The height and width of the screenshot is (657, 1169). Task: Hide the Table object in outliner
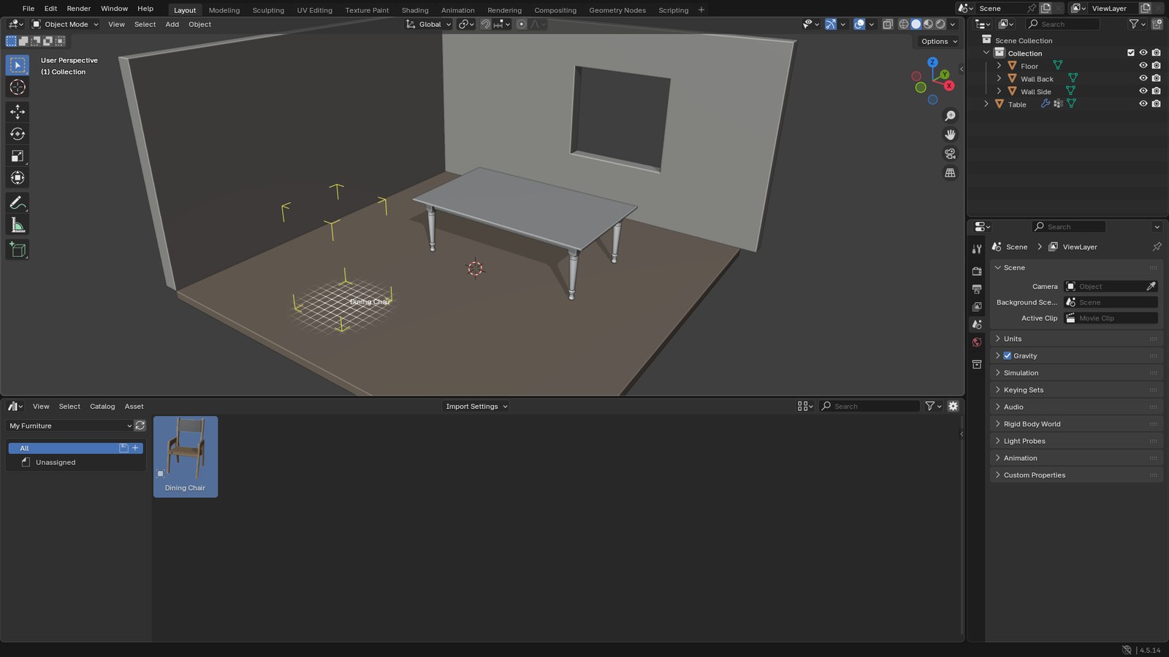pos(1143,104)
